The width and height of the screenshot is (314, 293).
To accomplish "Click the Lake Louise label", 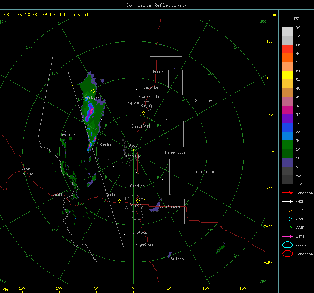I will pyautogui.click(x=27, y=171).
